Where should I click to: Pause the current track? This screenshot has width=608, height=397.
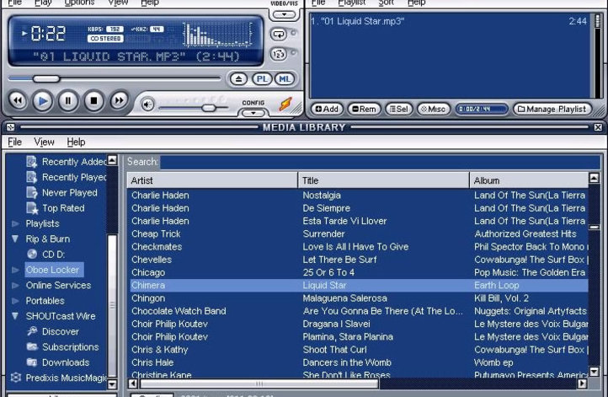(x=68, y=101)
